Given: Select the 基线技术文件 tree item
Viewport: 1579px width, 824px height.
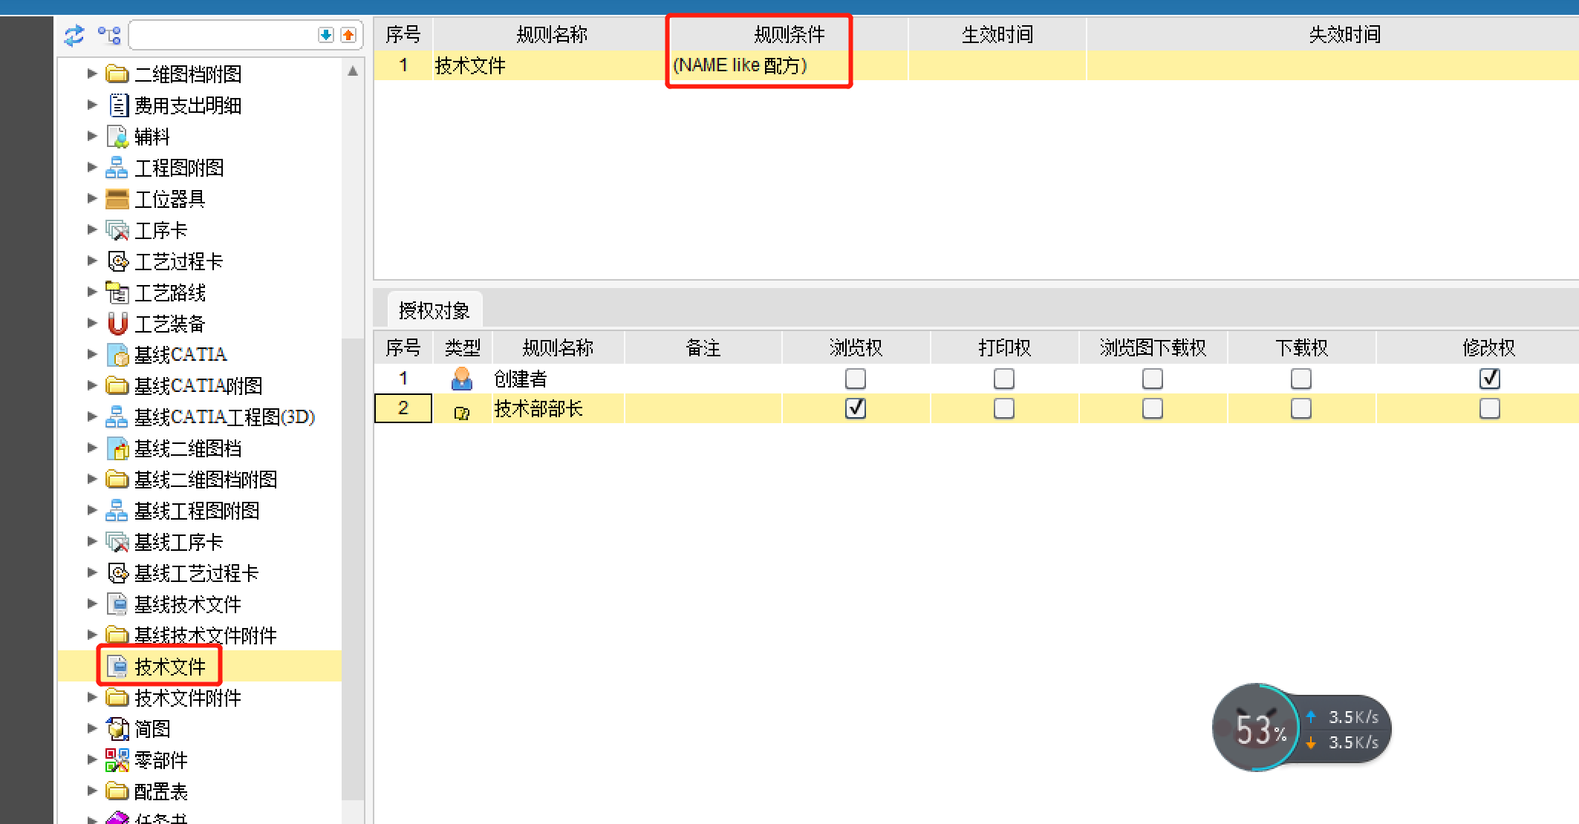Looking at the screenshot, I should [187, 604].
